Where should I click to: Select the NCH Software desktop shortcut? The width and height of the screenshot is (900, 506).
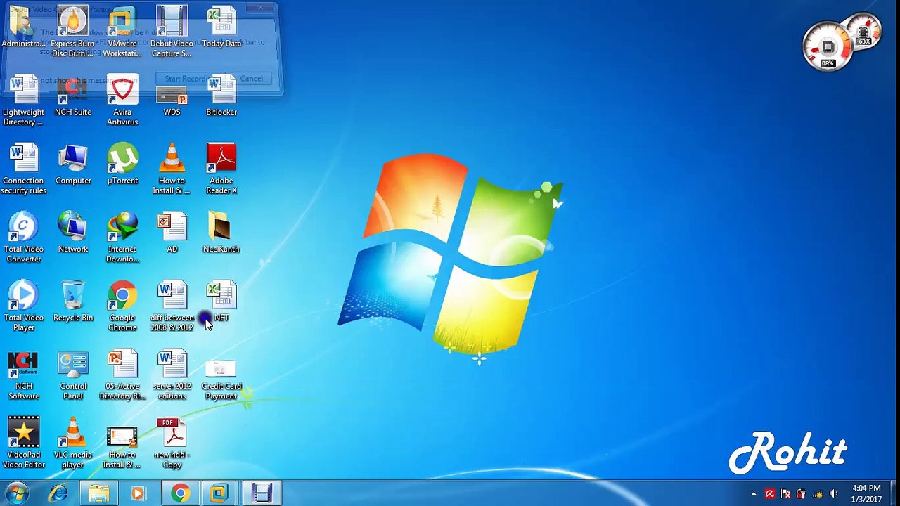point(23,376)
